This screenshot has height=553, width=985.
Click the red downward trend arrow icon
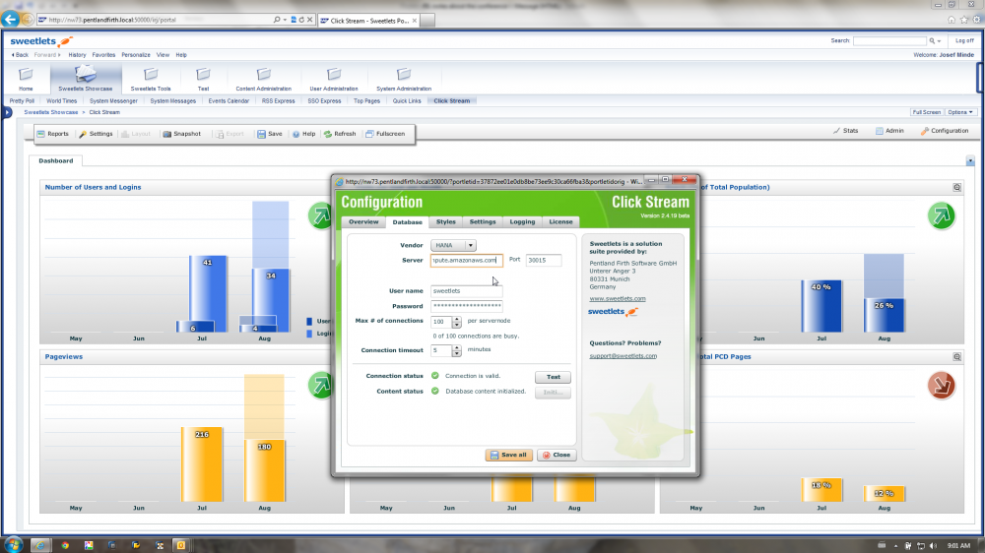point(941,386)
